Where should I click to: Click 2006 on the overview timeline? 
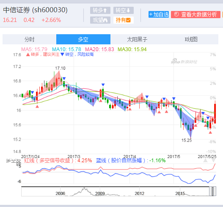[x=61, y=193]
